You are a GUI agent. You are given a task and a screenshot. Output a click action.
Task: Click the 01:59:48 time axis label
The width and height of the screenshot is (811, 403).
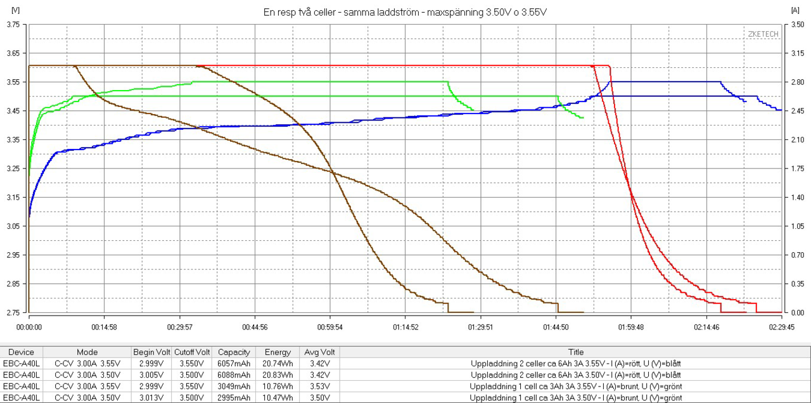[630, 327]
